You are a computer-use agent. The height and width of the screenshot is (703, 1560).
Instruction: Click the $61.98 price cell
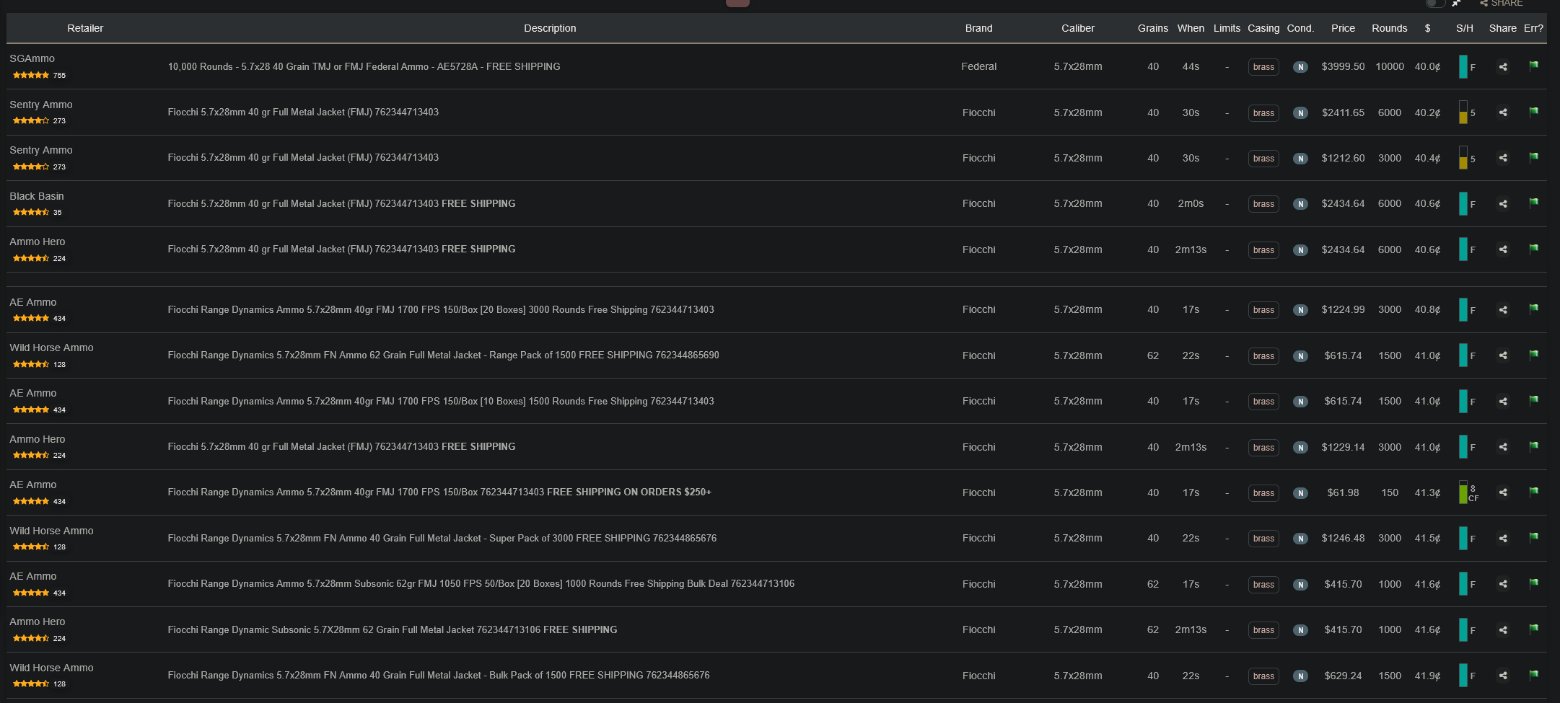point(1343,492)
